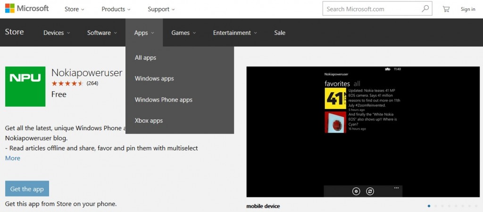Click the (264) reviews count

pyautogui.click(x=92, y=83)
